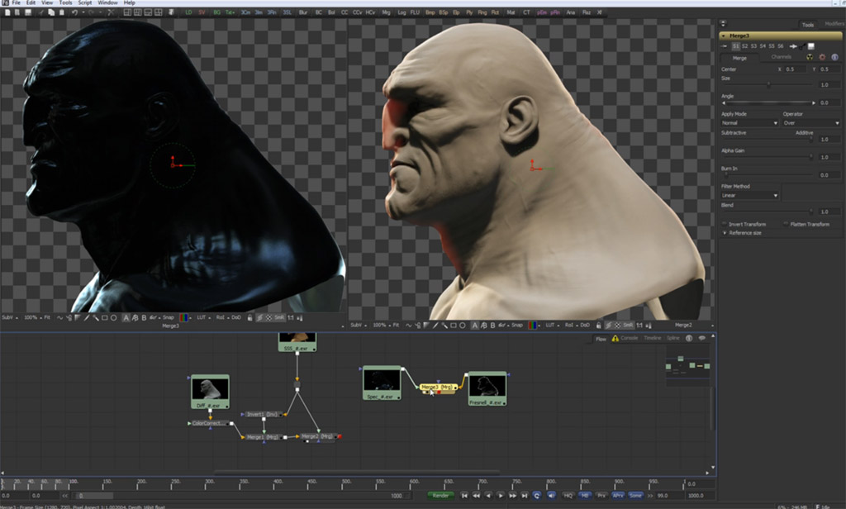The image size is (846, 509).
Task: Click the Save composition toolbar icon
Action: [x=27, y=12]
